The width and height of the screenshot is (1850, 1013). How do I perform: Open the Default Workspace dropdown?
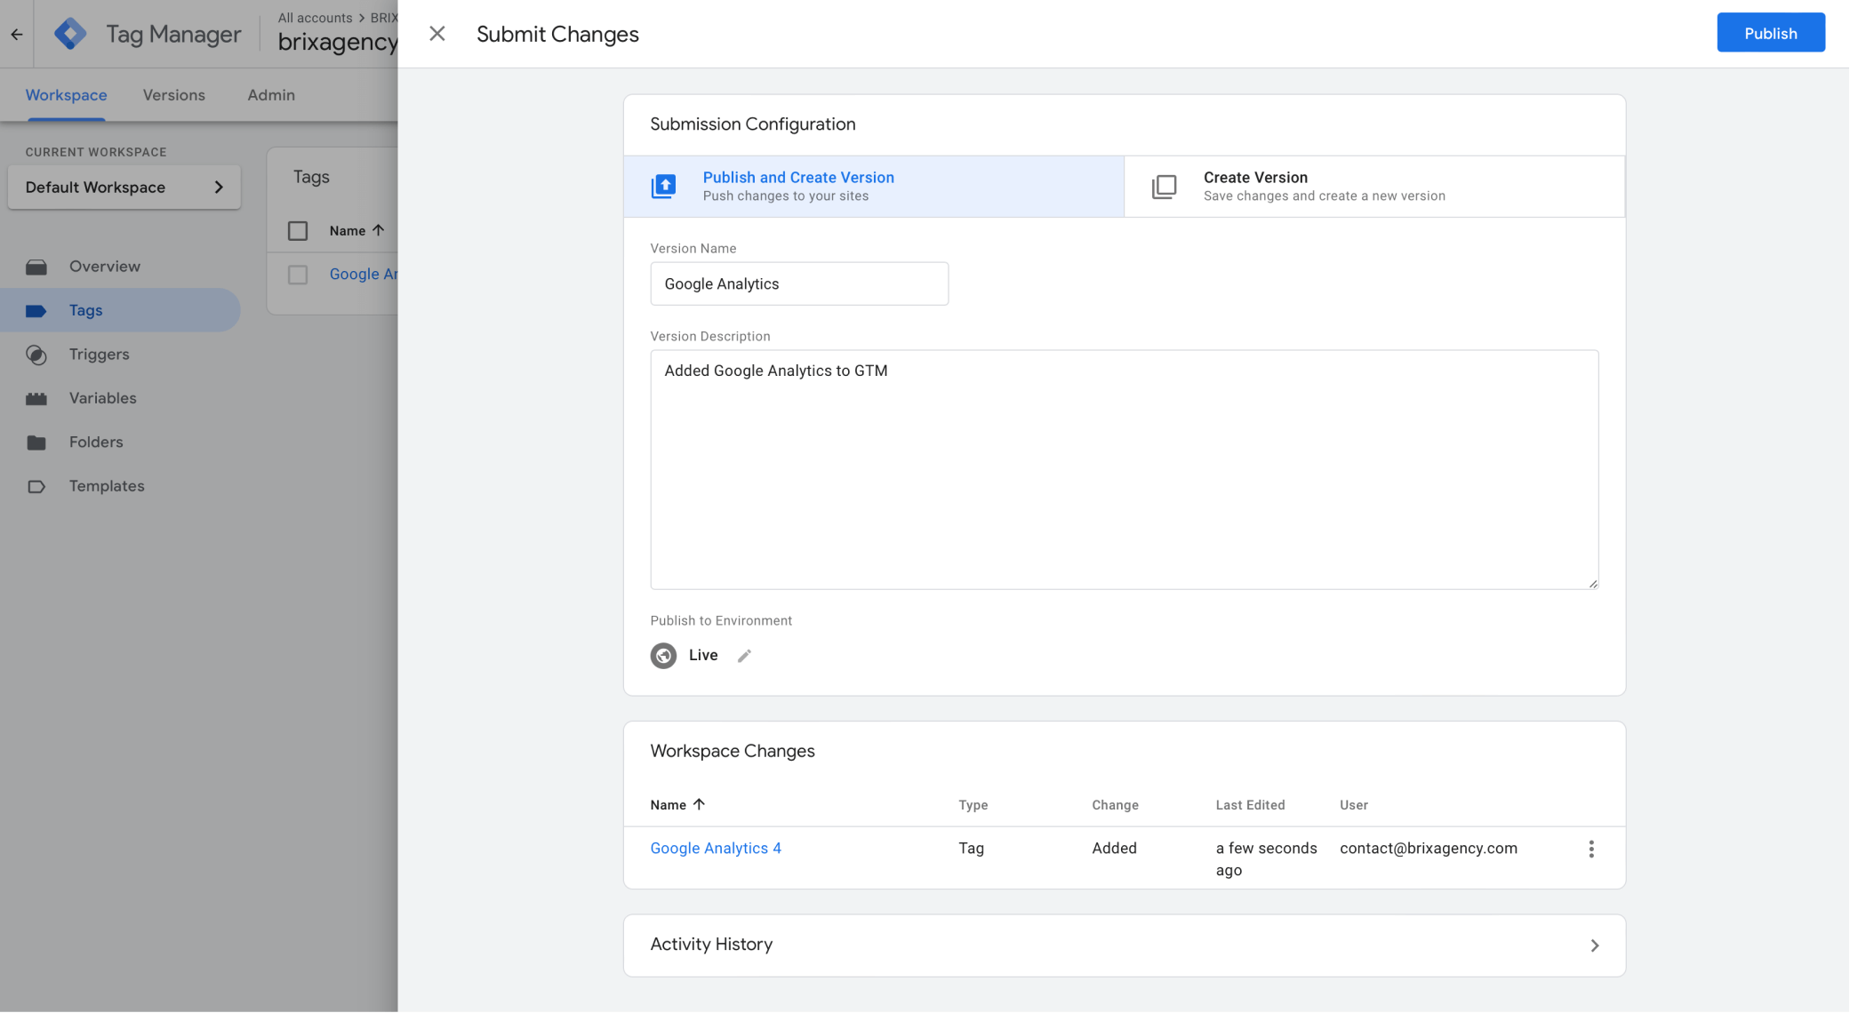coord(123,186)
